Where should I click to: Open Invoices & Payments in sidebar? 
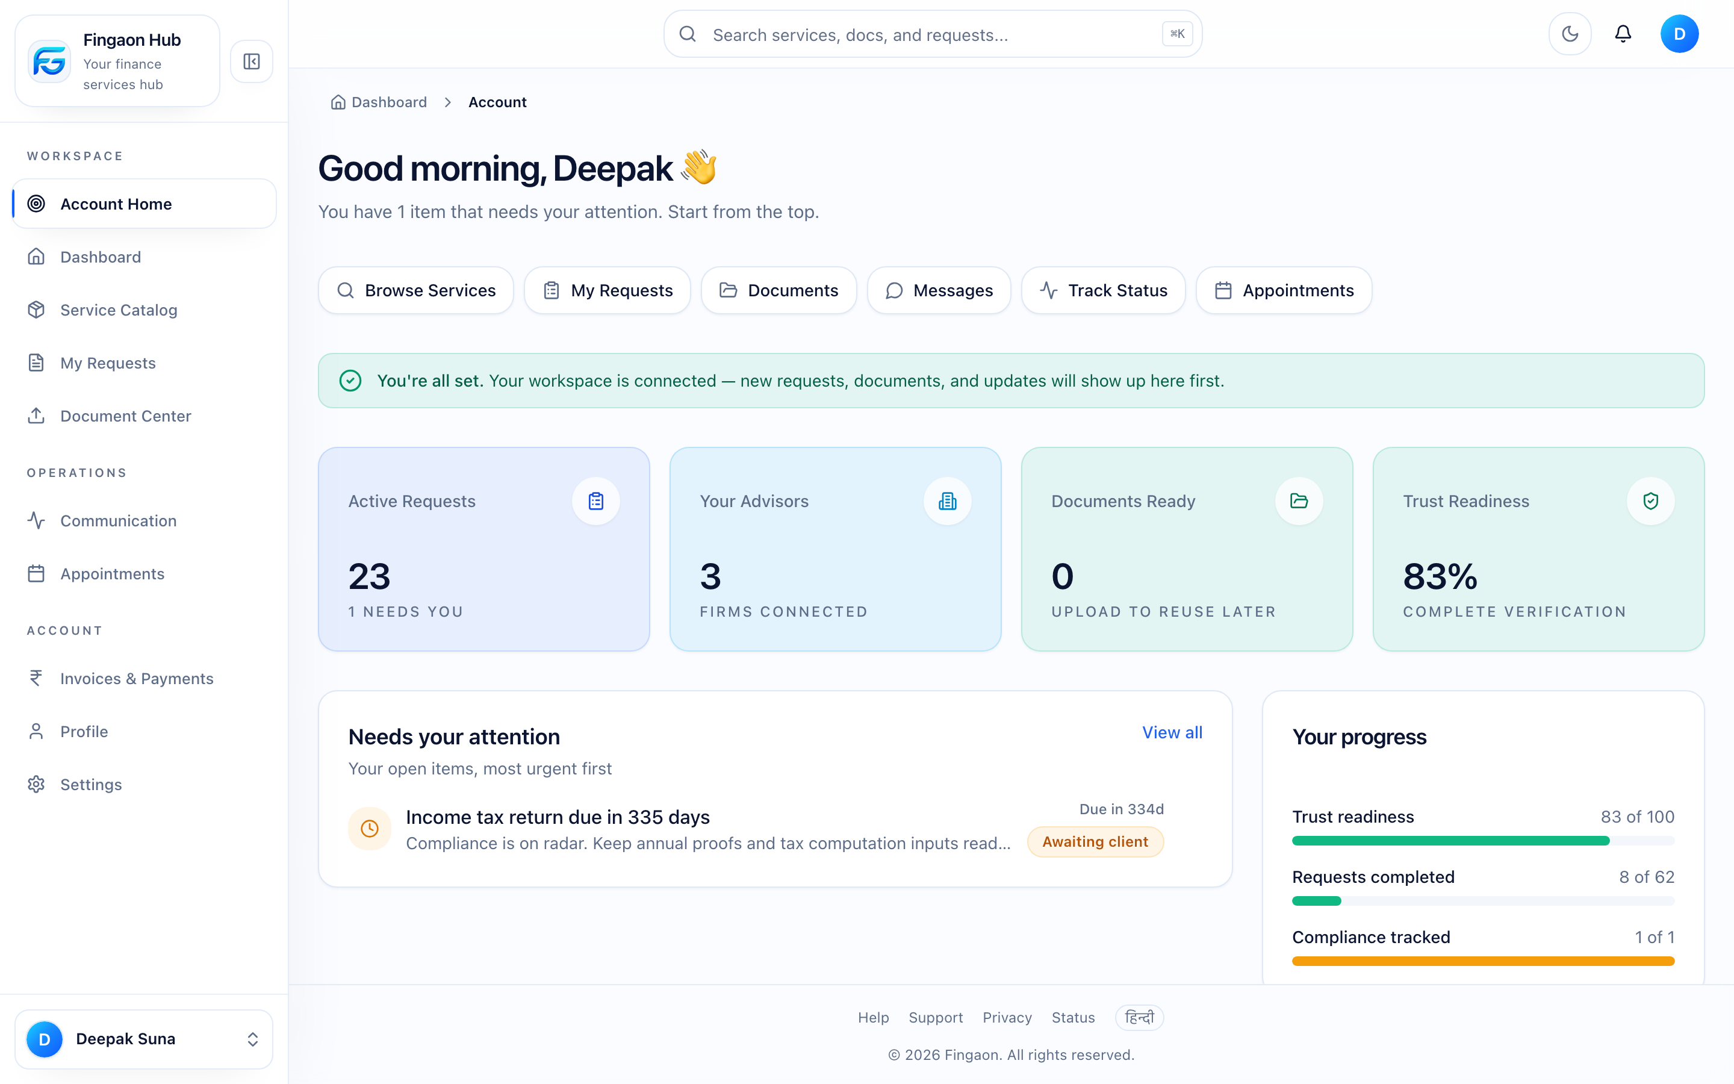pos(144,678)
